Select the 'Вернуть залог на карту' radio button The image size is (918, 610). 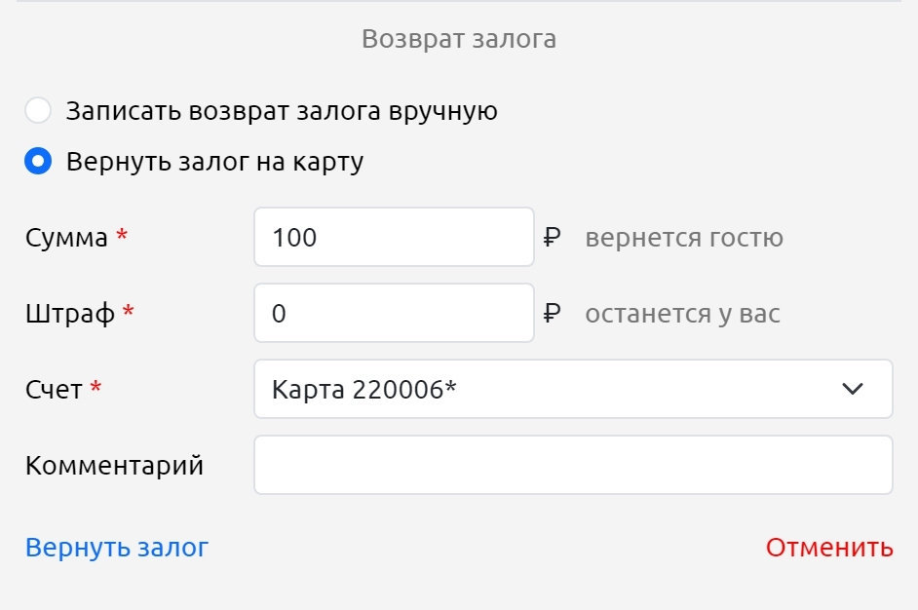(38, 161)
